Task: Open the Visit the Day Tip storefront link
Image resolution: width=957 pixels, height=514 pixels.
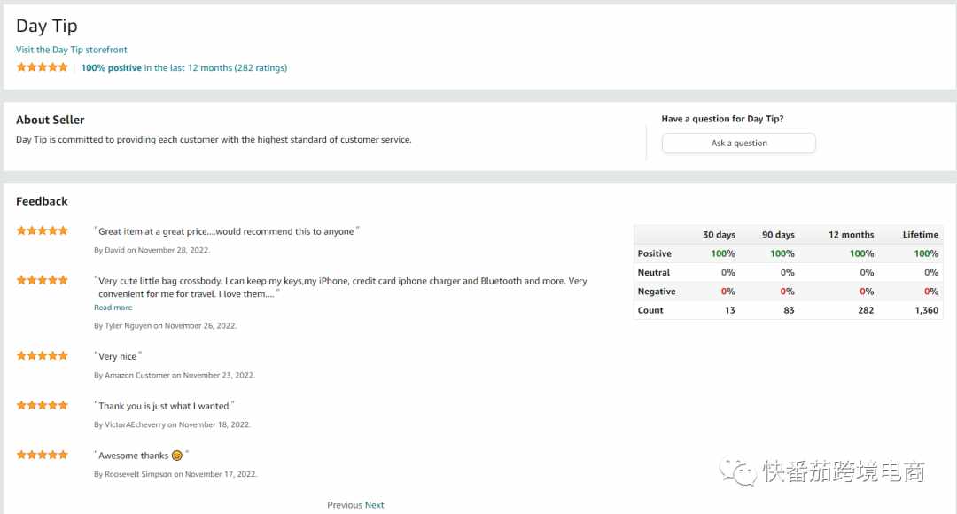Action: click(x=72, y=50)
